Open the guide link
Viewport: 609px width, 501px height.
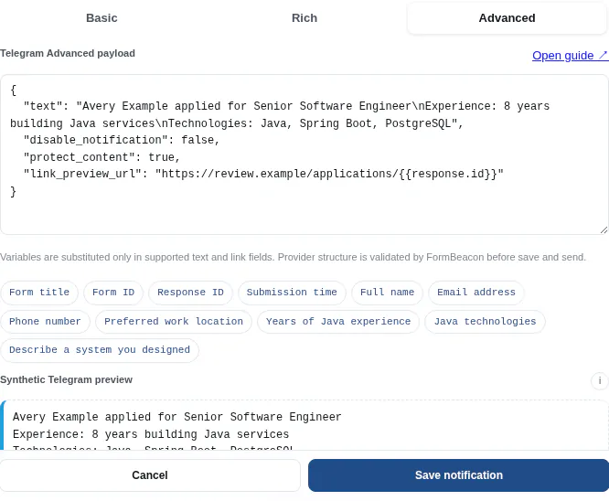coord(570,56)
